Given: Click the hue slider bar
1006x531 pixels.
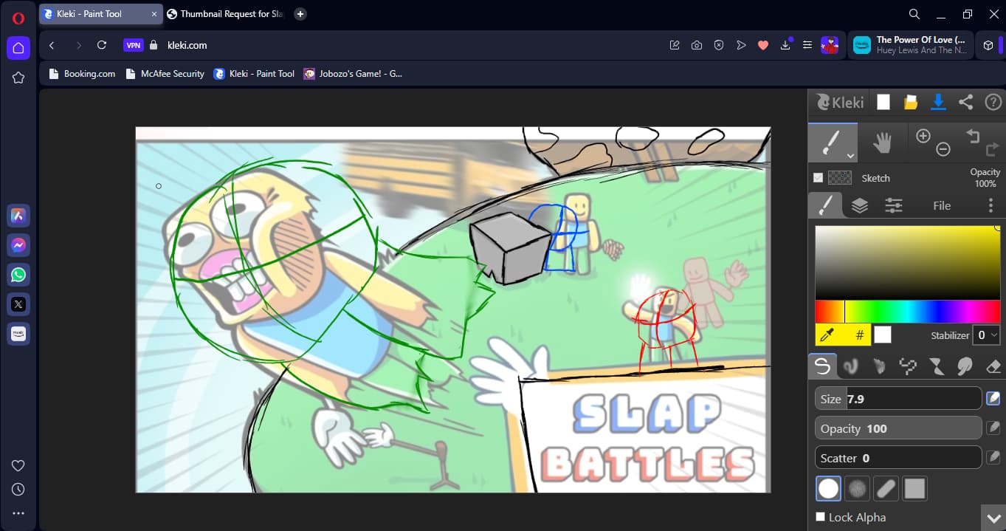Looking at the screenshot, I should click(907, 312).
